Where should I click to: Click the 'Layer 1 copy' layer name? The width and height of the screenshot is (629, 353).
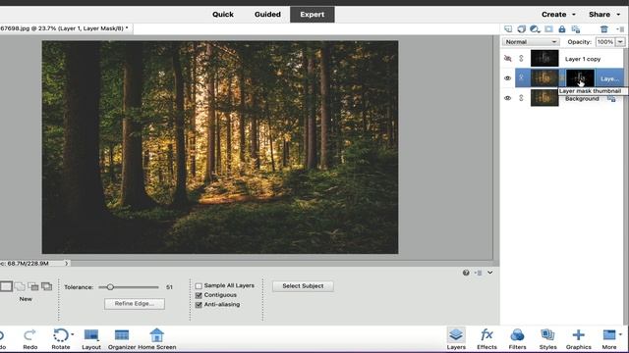pos(583,59)
